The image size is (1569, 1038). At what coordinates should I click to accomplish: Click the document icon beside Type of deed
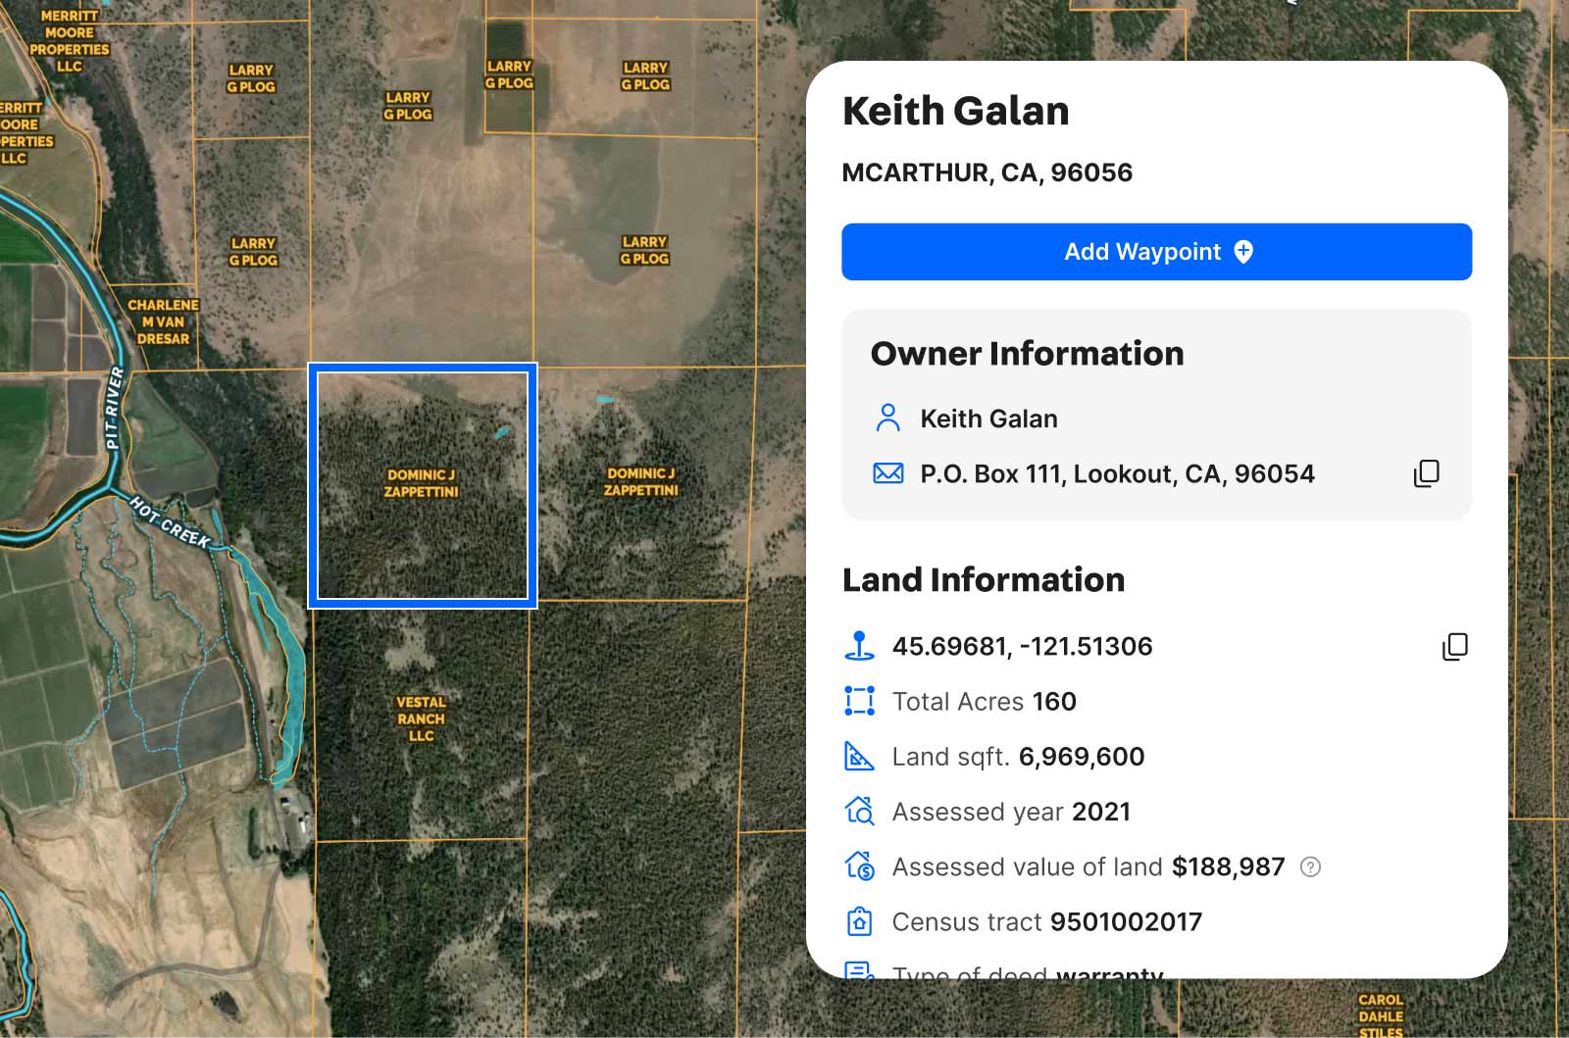[859, 972]
